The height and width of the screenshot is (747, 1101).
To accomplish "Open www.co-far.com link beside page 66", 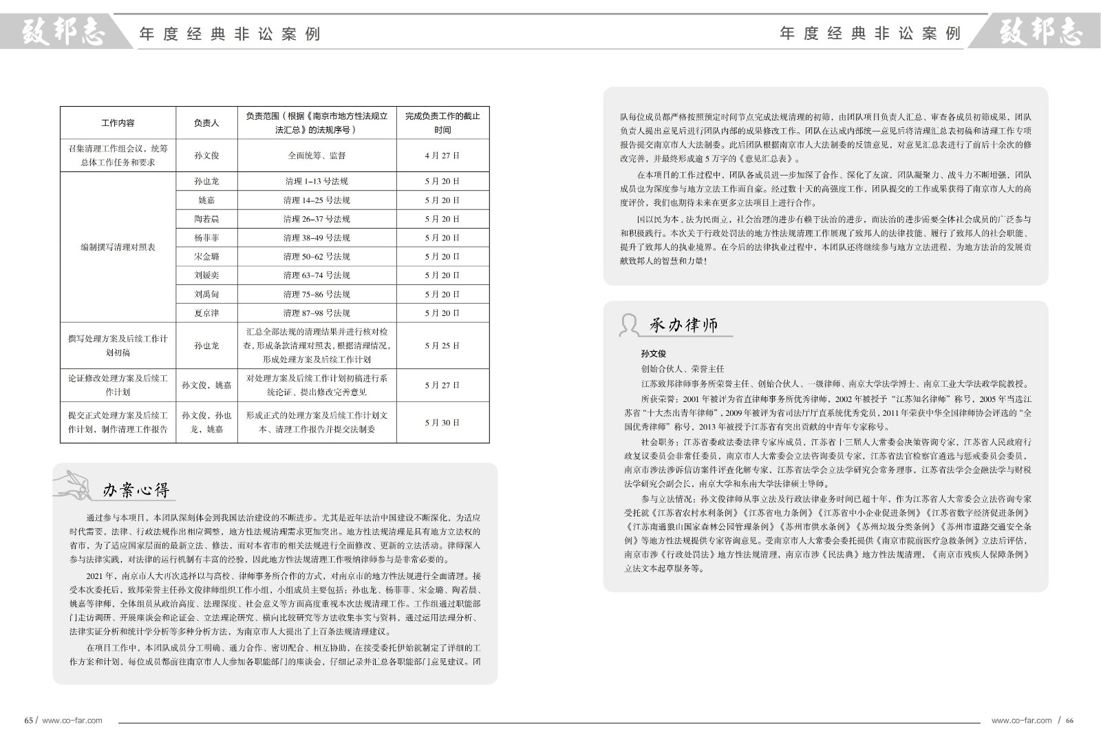I will (1021, 721).
